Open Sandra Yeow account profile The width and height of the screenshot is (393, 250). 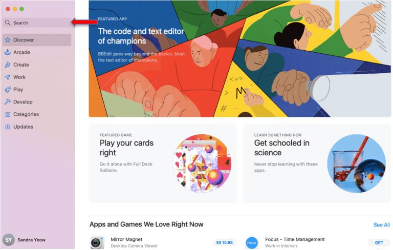click(x=26, y=239)
